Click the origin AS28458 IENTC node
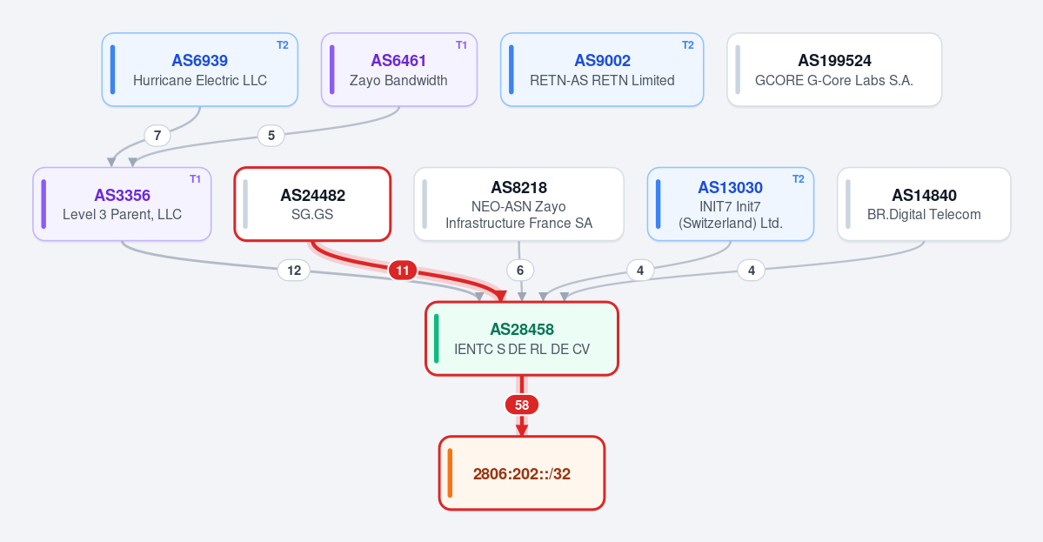Screen dimensions: 1043x542 click(522, 339)
